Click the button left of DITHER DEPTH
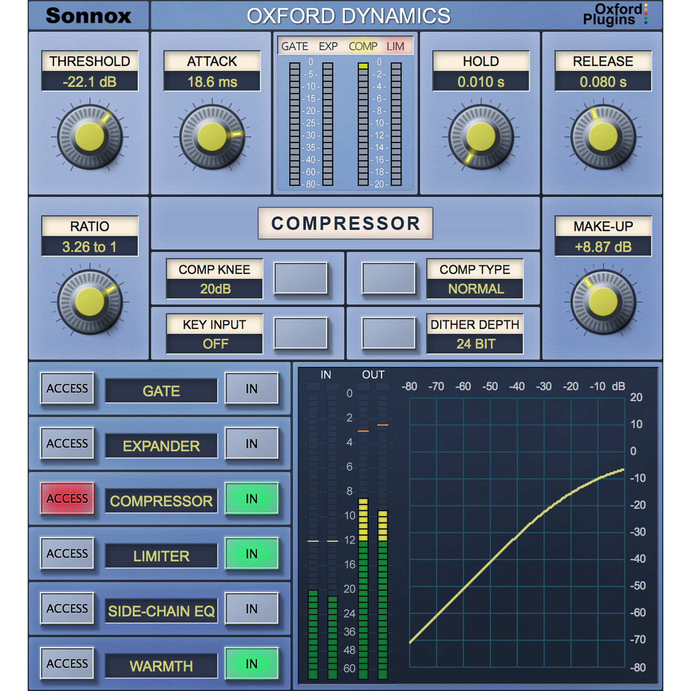Screen dimensions: 691x691 click(388, 333)
